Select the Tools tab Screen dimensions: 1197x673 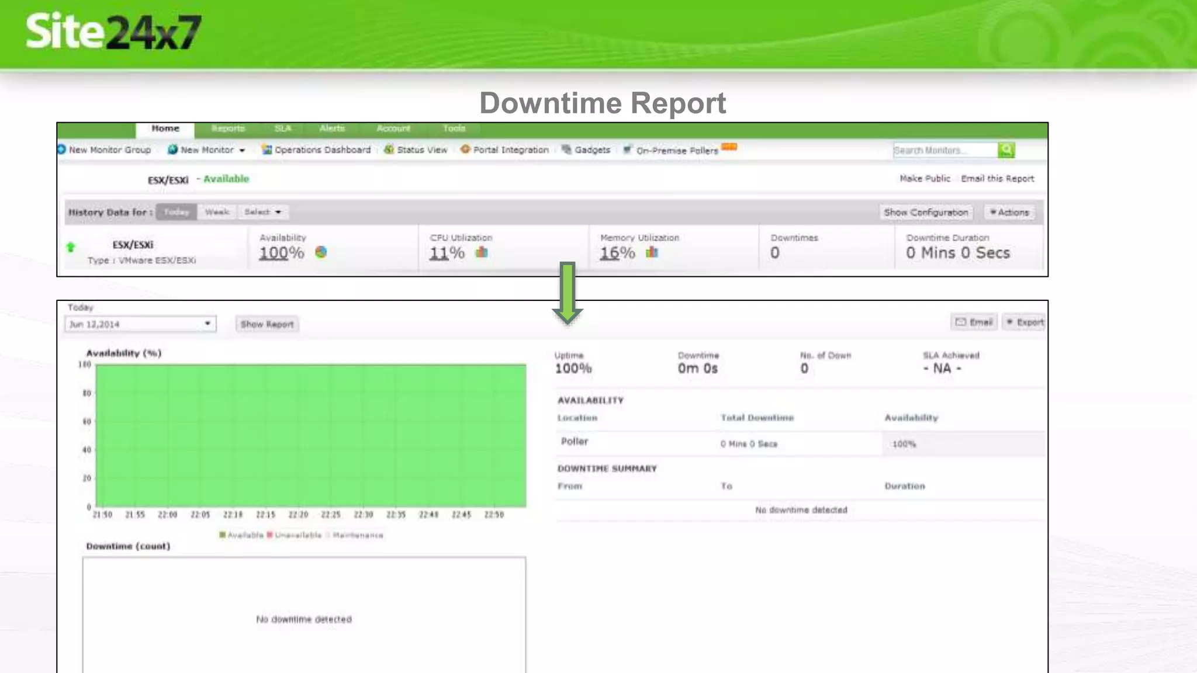pos(454,129)
